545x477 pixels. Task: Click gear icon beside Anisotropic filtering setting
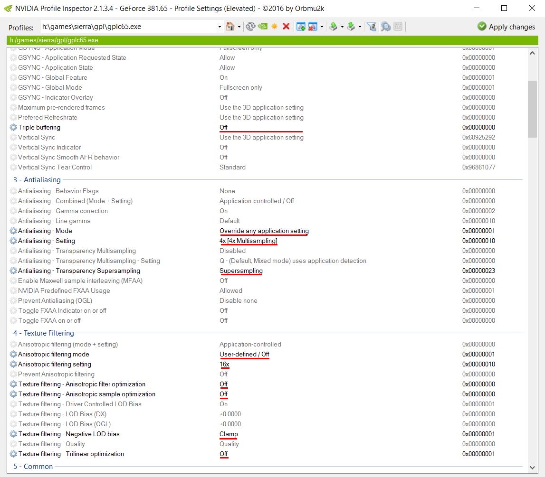tap(13, 364)
